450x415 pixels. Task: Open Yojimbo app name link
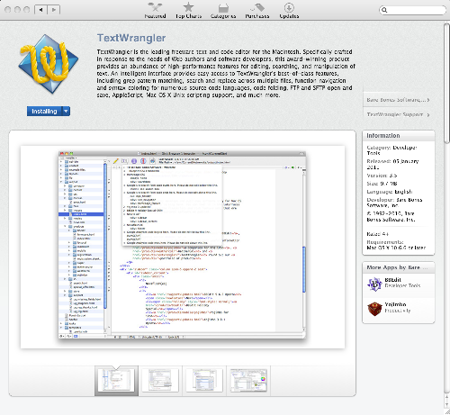[395, 304]
